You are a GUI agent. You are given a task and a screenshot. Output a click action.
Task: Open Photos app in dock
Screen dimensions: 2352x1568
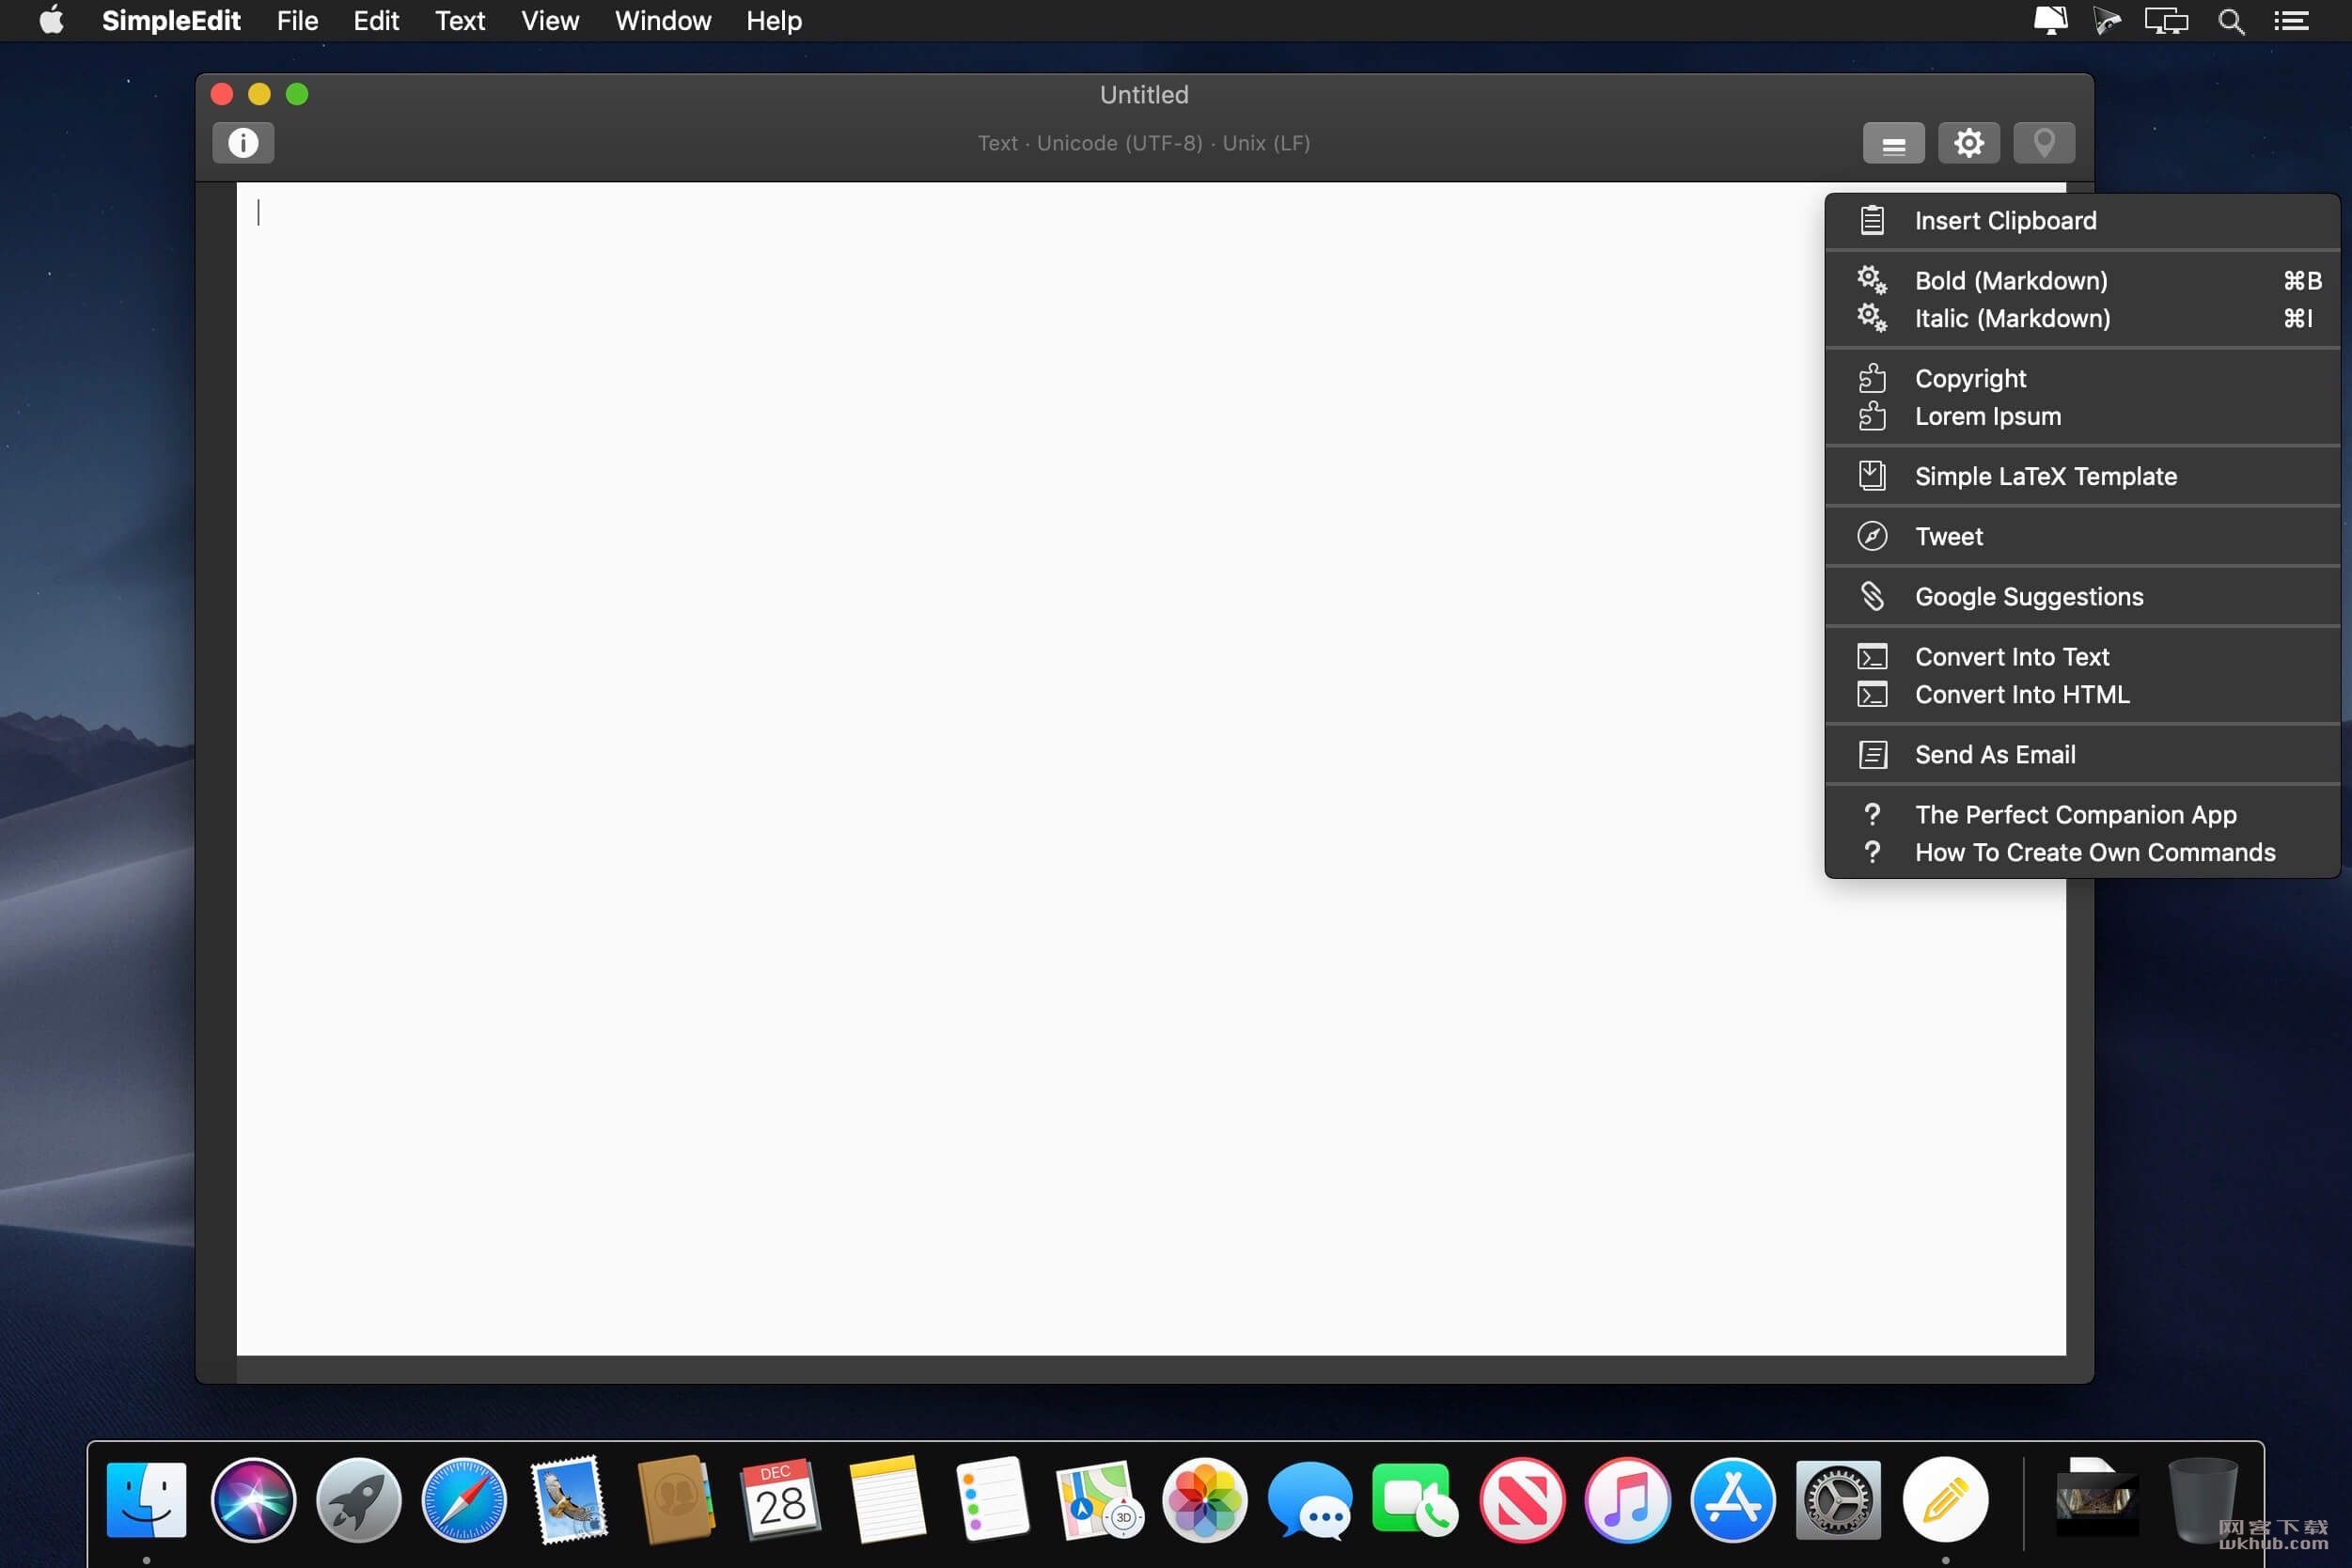1204,1500
